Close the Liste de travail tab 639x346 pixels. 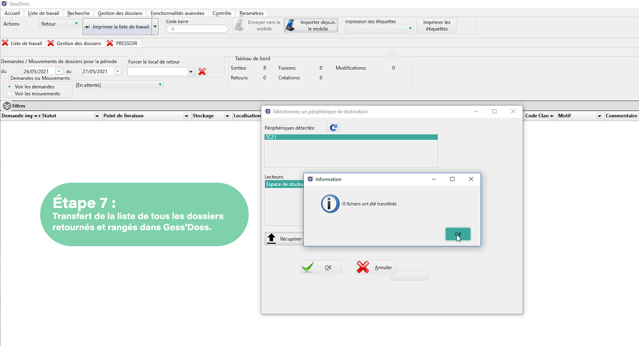point(5,43)
